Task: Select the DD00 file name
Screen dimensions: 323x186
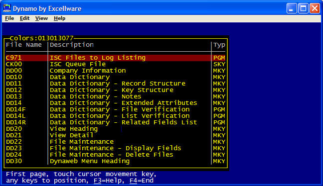Action: tap(14, 71)
